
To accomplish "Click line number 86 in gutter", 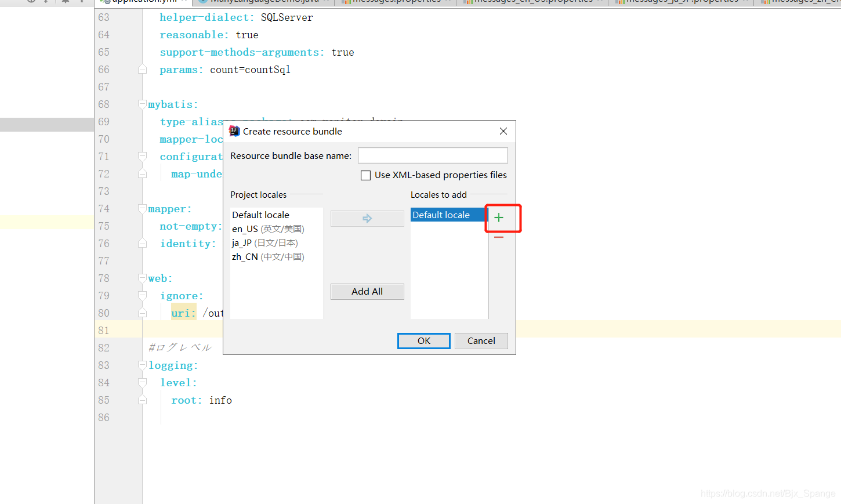I will coord(103,418).
